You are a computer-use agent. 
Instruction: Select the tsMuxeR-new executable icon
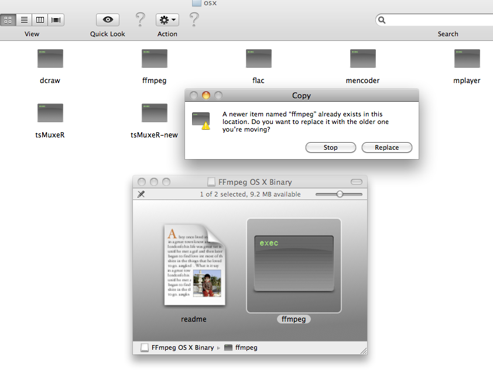[155, 113]
